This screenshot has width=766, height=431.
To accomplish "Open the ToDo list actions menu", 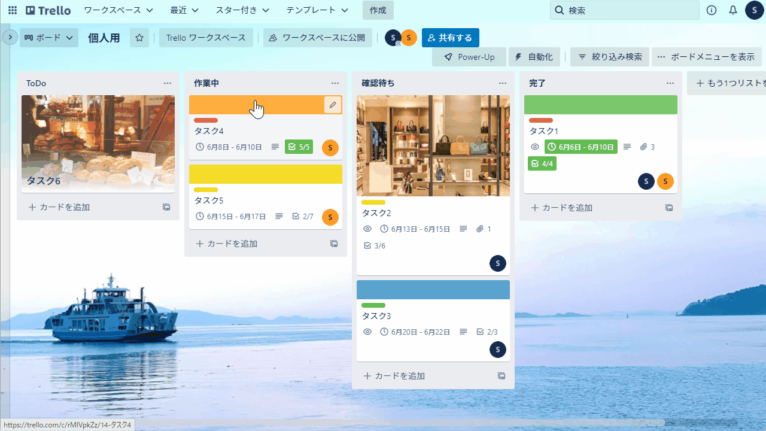I will coord(168,83).
